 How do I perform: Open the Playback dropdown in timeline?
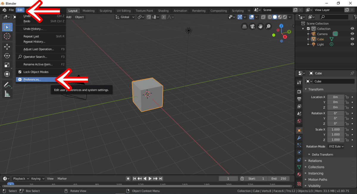(21, 179)
